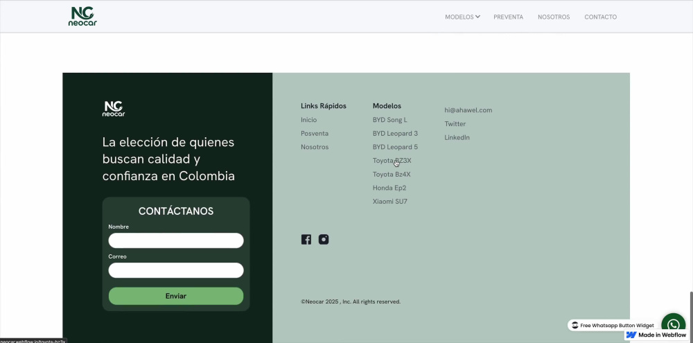
Task: Open the Honda Ep2 model link
Action: [x=389, y=188]
